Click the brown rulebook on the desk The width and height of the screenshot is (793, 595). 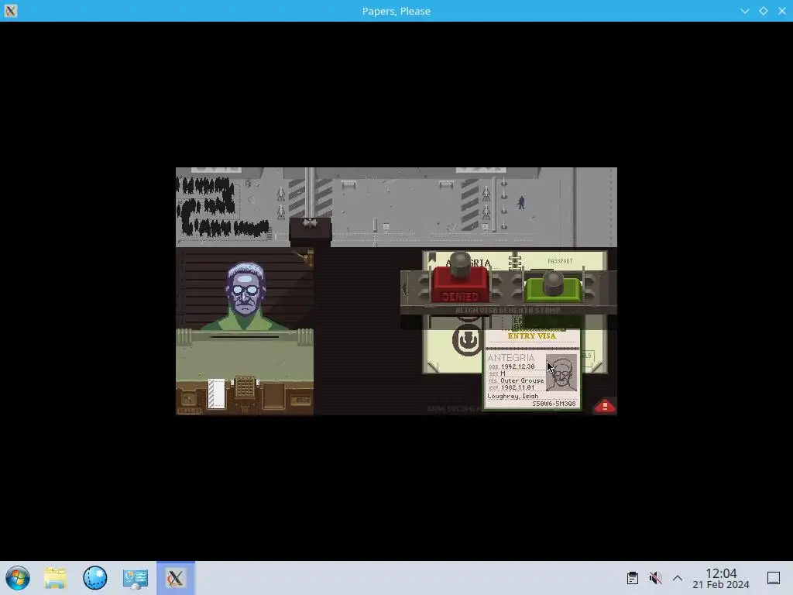pos(273,395)
